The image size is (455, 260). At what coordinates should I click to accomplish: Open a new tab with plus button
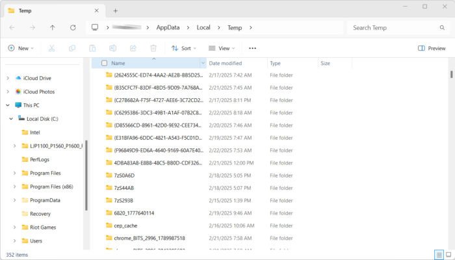pyautogui.click(x=115, y=11)
